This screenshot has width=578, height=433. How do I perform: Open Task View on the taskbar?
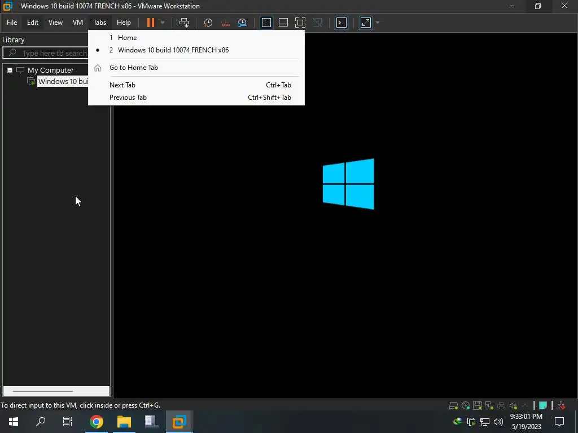click(68, 422)
